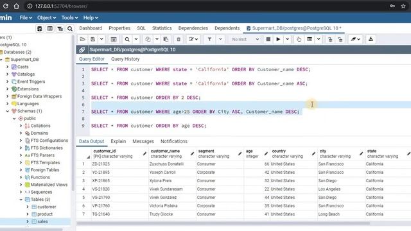
Task: Click the customer_name column header
Action: (172, 153)
